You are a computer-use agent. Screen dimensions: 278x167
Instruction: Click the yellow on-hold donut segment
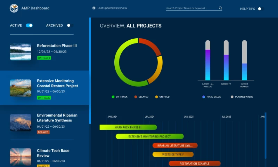[x=158, y=71]
